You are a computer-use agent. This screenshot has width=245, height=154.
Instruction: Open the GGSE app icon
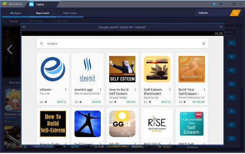tap(122, 124)
